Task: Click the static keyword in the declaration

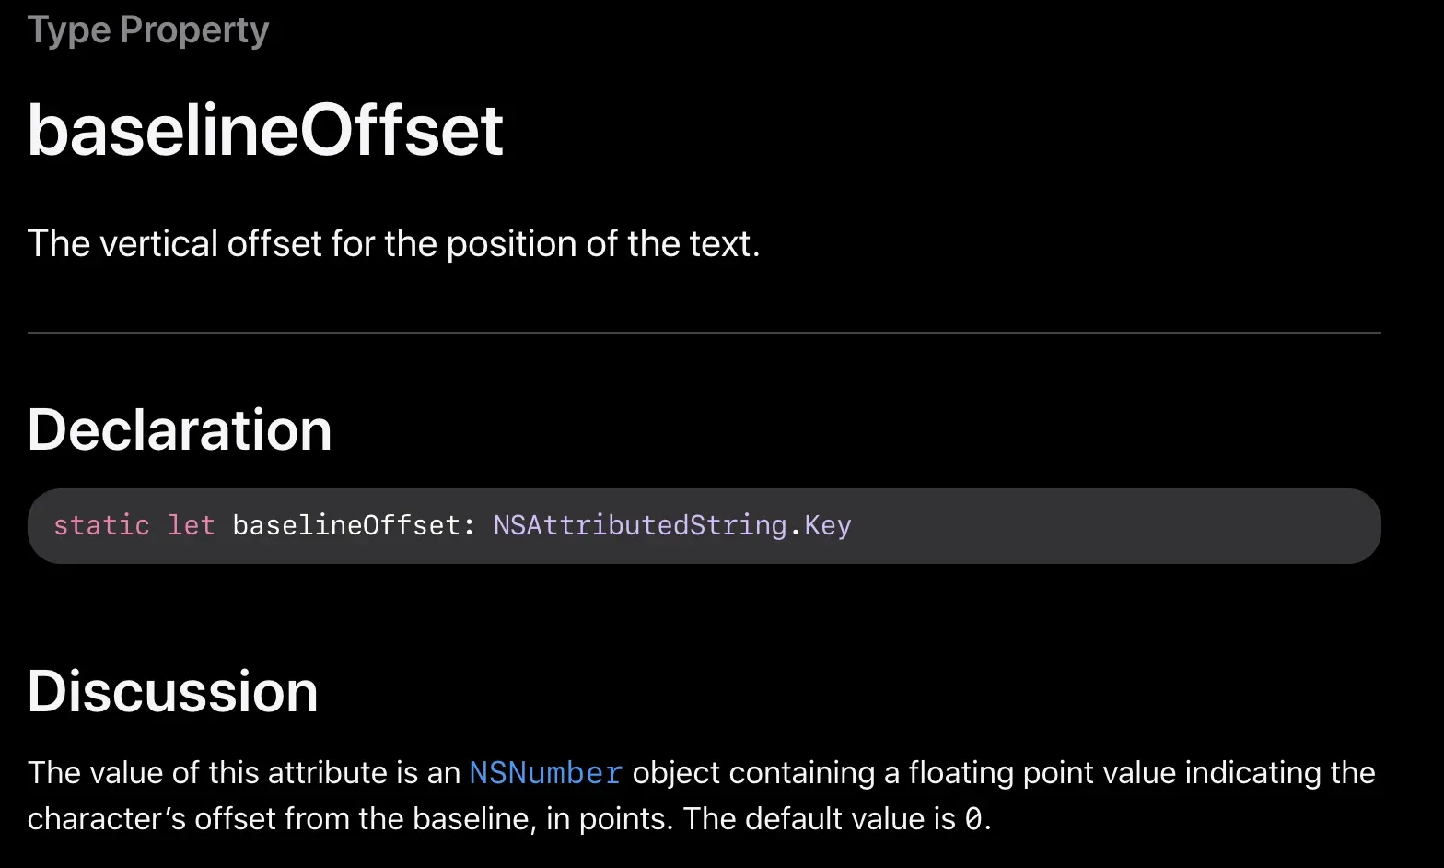Action: [101, 525]
